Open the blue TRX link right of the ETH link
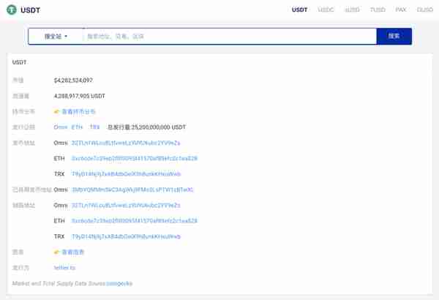The width and height of the screenshot is (439, 300). [x=95, y=127]
